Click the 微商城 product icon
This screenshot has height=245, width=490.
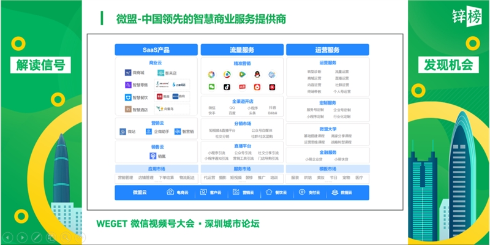pos(128,73)
